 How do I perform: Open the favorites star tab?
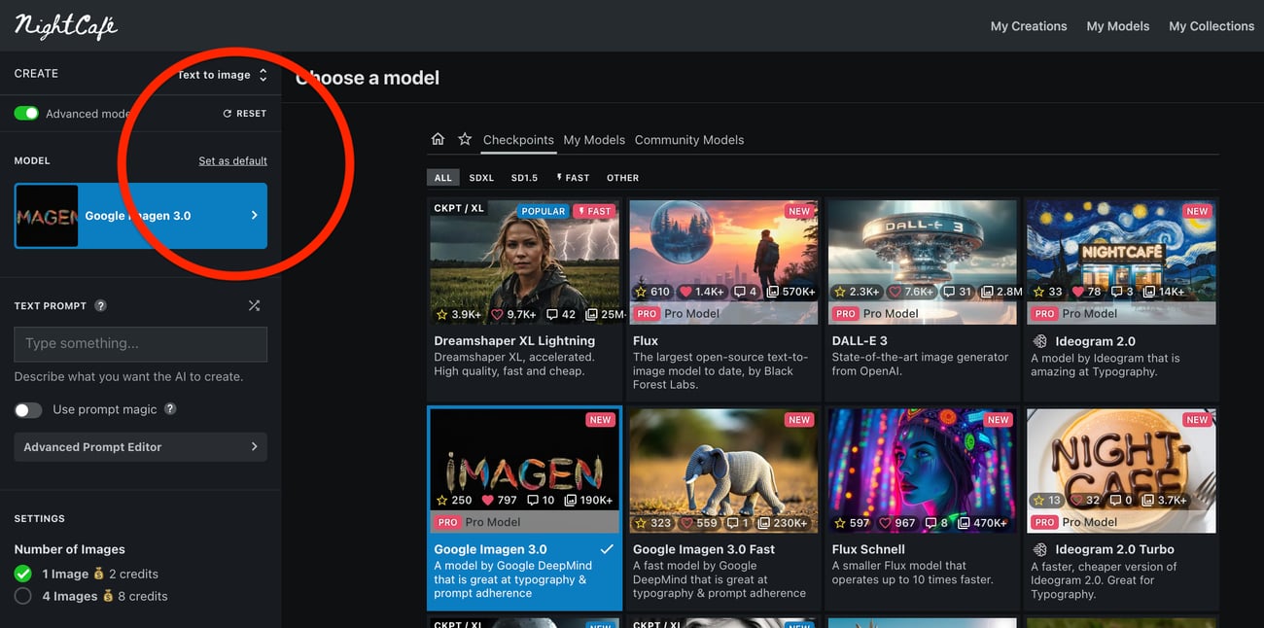tap(465, 139)
